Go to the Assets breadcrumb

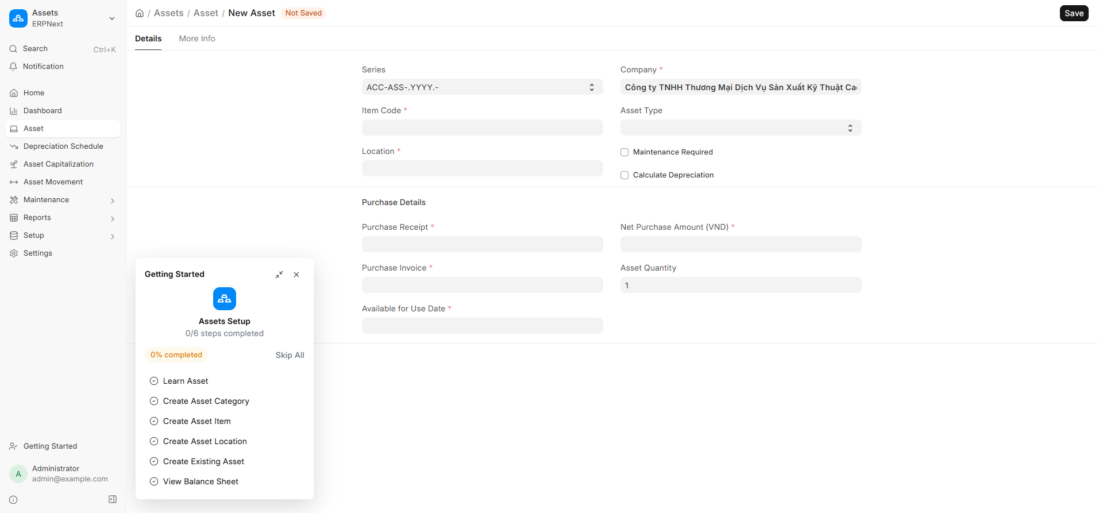pos(169,13)
